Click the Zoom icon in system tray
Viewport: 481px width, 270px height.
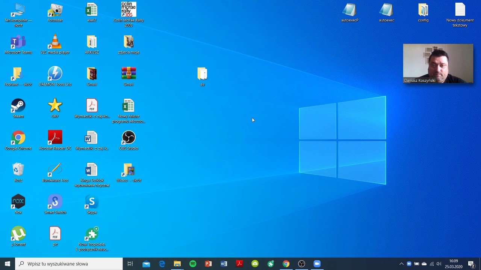[x=409, y=264]
